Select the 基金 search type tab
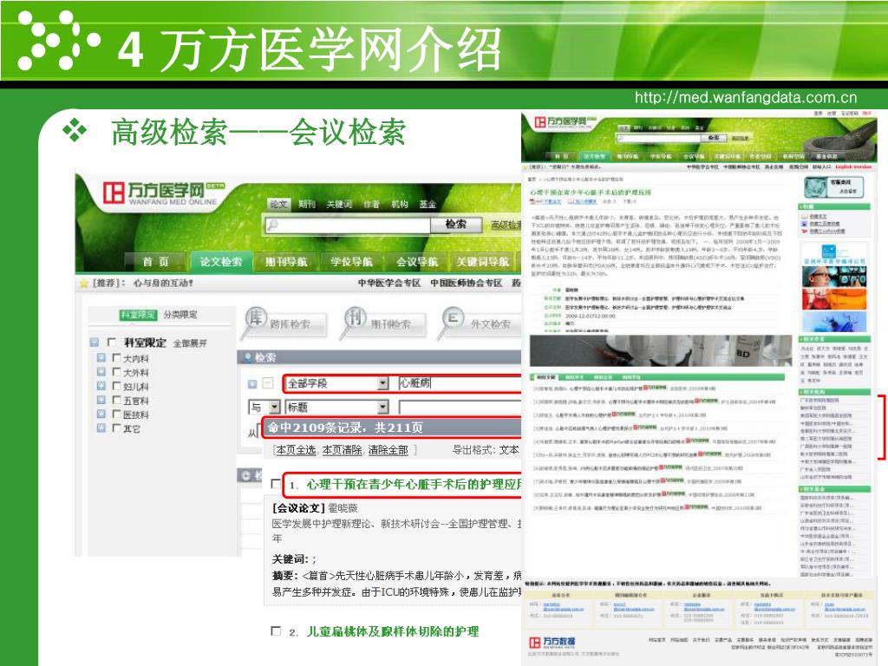This screenshot has width=888, height=666. point(428,205)
